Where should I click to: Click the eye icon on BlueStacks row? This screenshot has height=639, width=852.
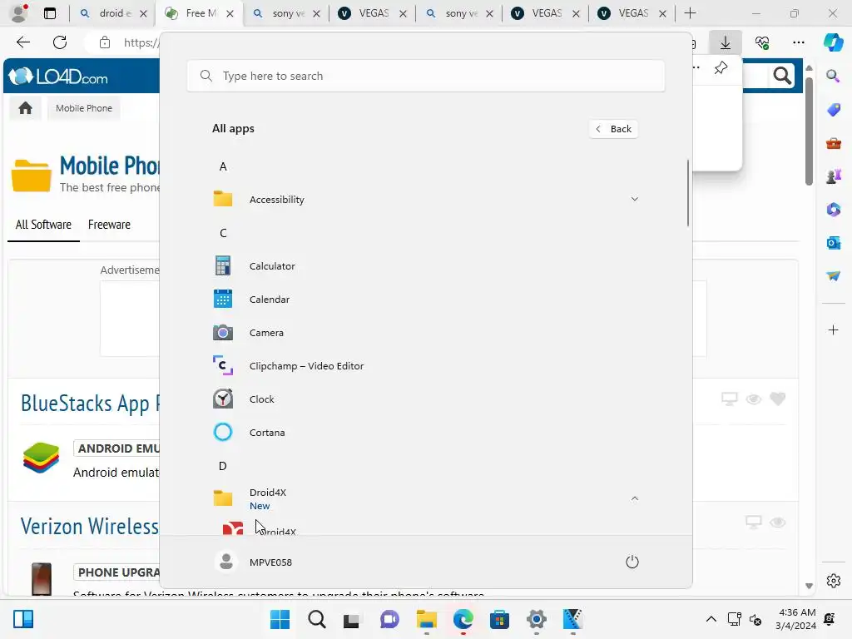coord(753,399)
